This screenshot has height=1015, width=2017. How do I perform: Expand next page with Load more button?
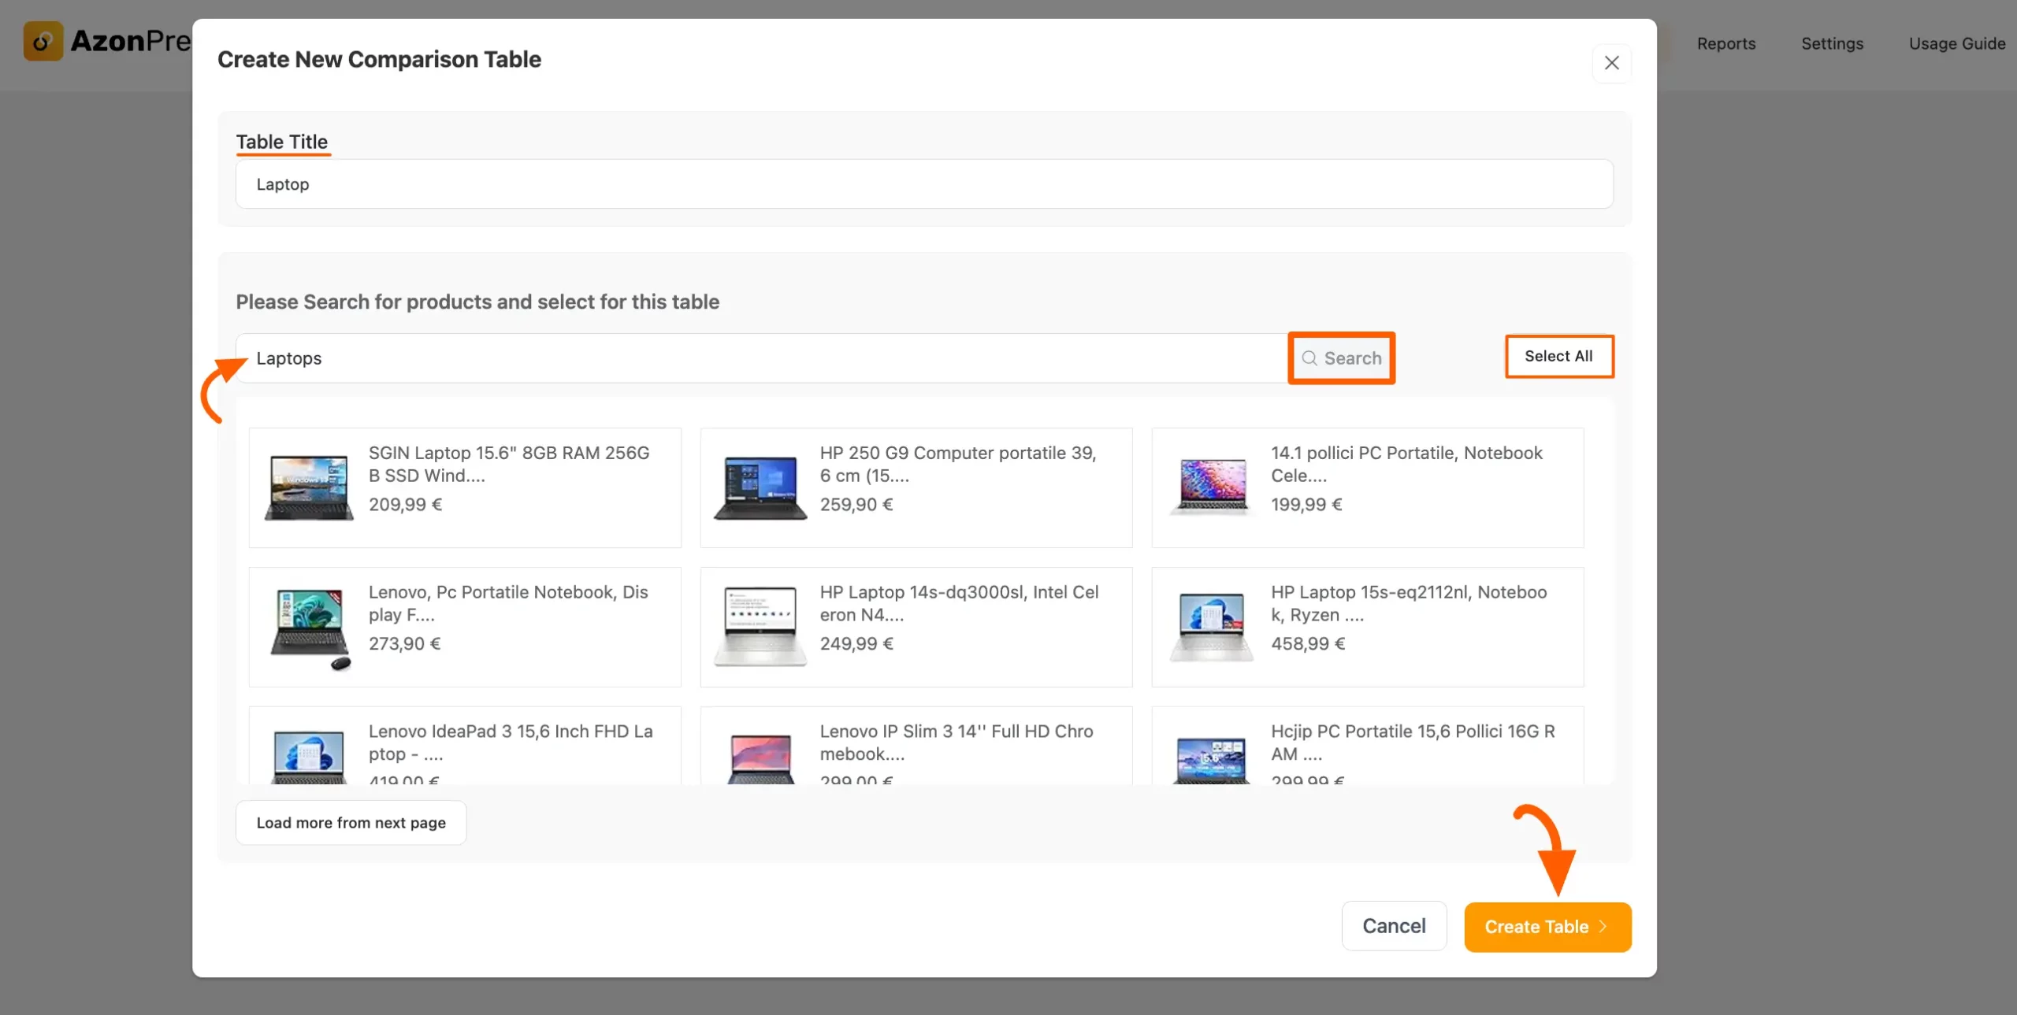pyautogui.click(x=351, y=822)
